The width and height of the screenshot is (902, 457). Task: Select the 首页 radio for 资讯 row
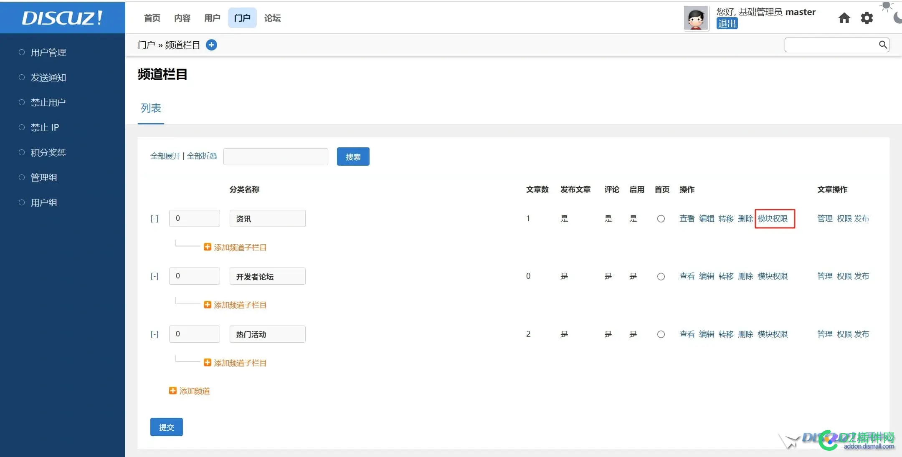(x=661, y=218)
